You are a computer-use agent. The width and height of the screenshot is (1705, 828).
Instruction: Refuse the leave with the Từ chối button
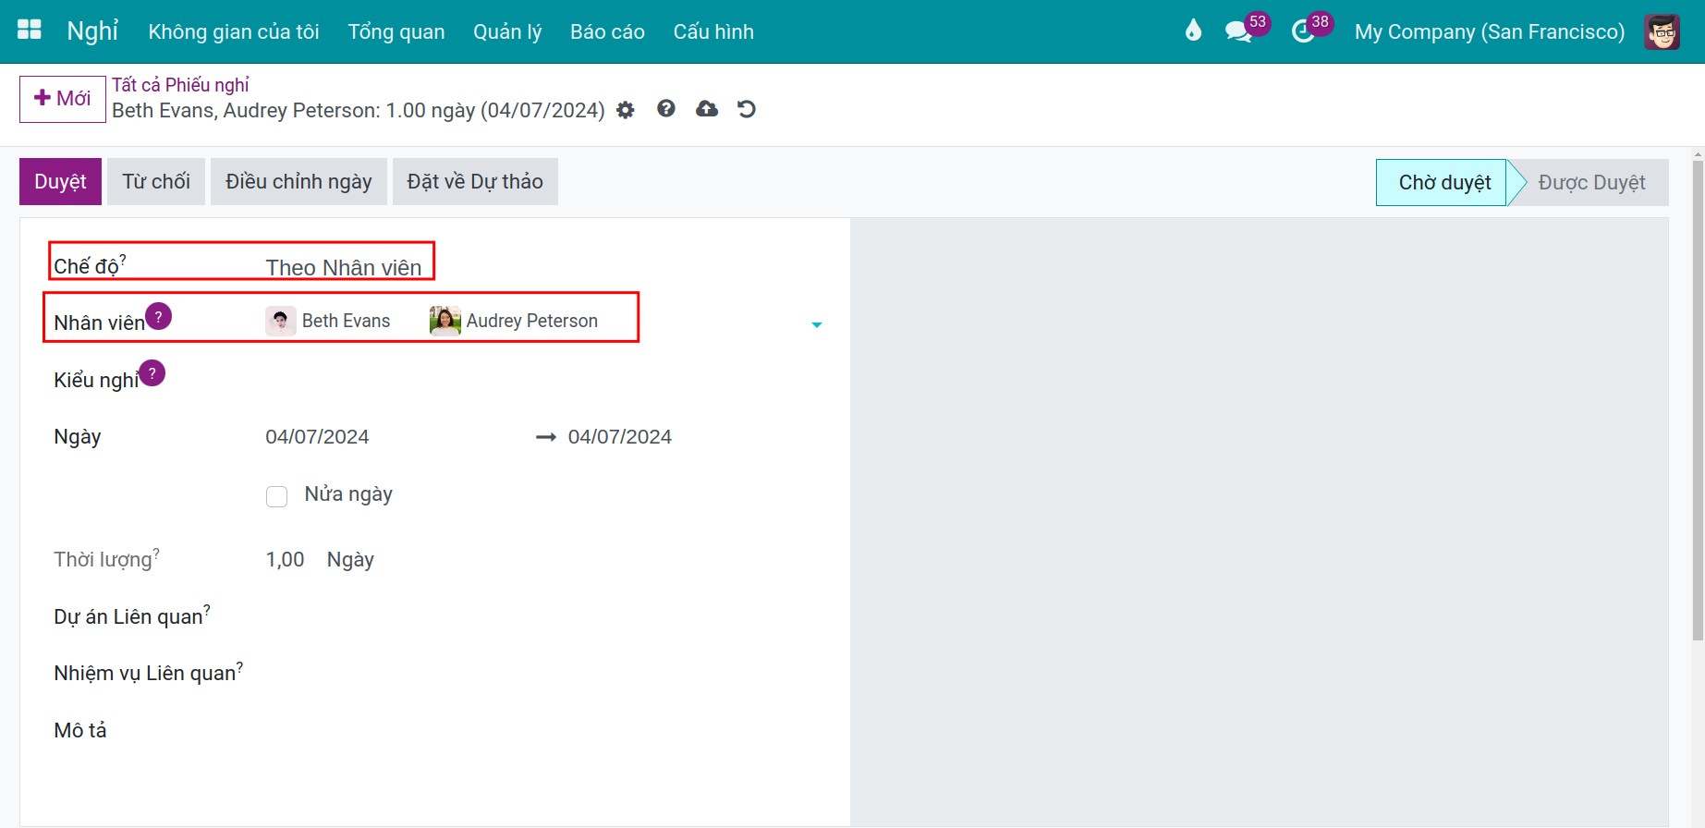coord(156,181)
